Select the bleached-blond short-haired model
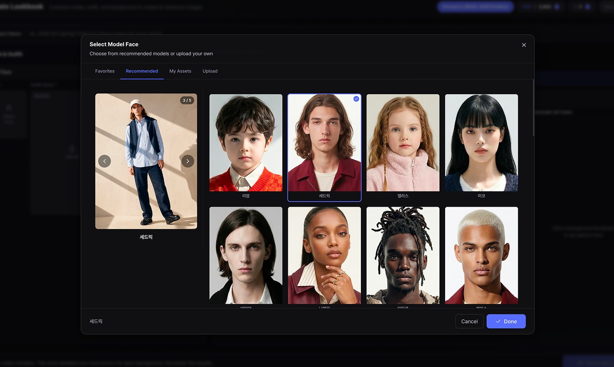 pyautogui.click(x=482, y=255)
